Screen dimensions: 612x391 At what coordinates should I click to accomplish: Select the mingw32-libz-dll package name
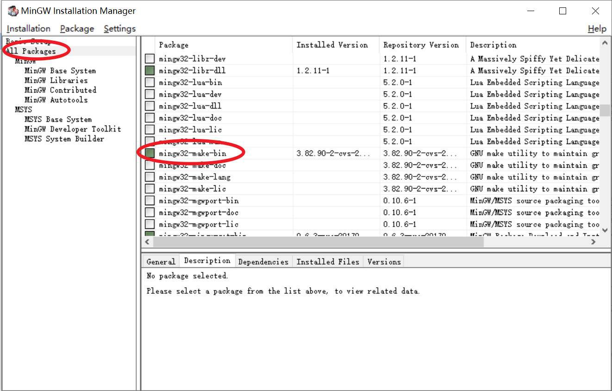click(x=192, y=70)
